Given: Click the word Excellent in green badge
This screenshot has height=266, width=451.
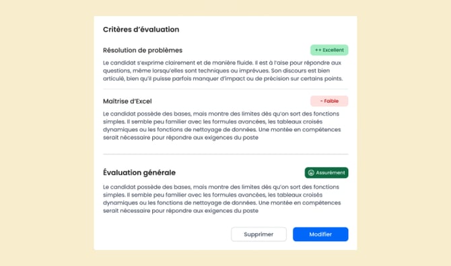Looking at the screenshot, I should tap(333, 50).
